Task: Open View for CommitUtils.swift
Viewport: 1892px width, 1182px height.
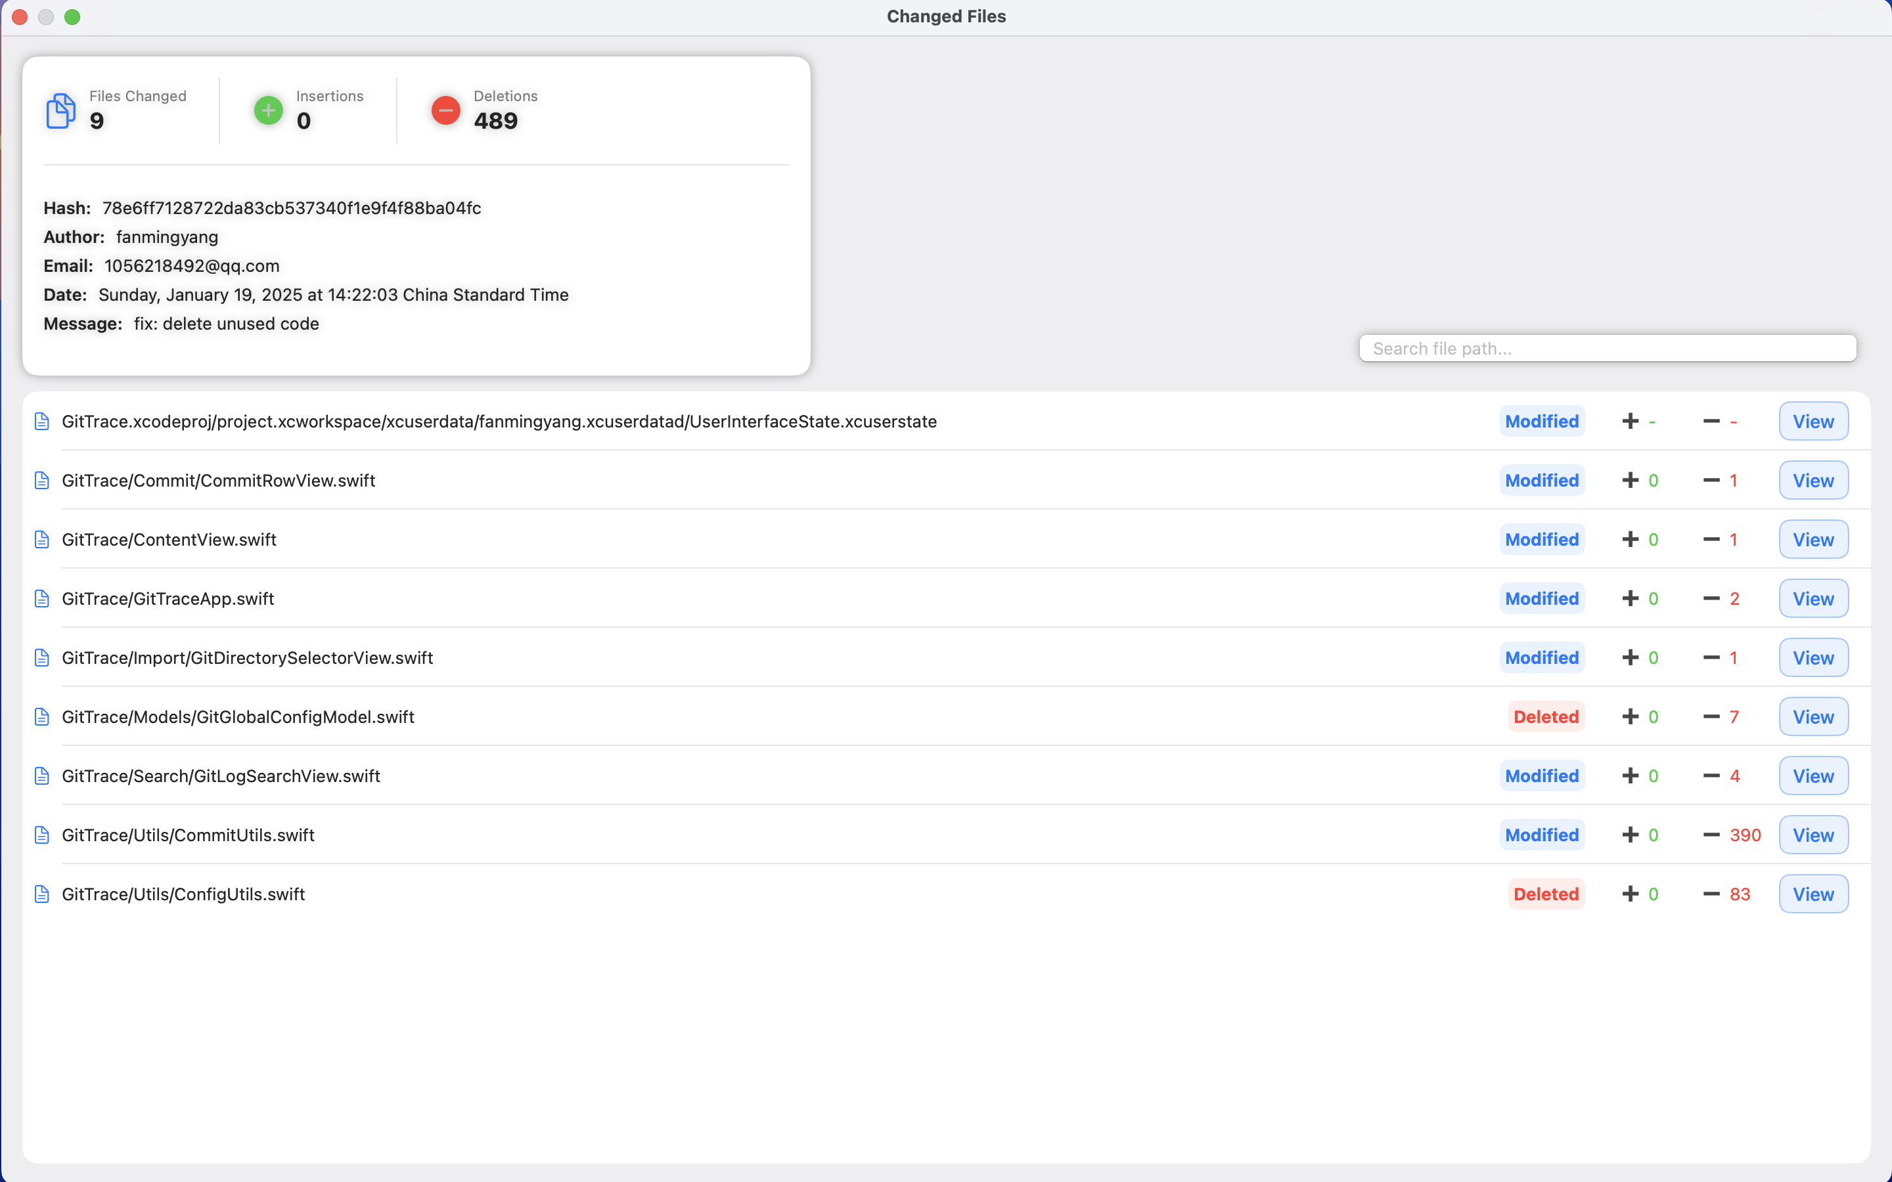Action: 1813,835
